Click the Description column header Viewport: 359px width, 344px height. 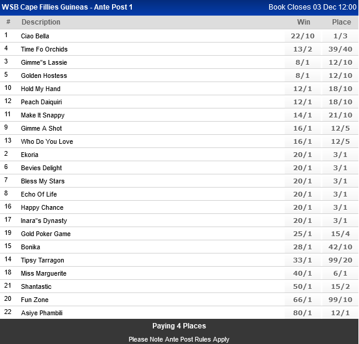(41, 22)
